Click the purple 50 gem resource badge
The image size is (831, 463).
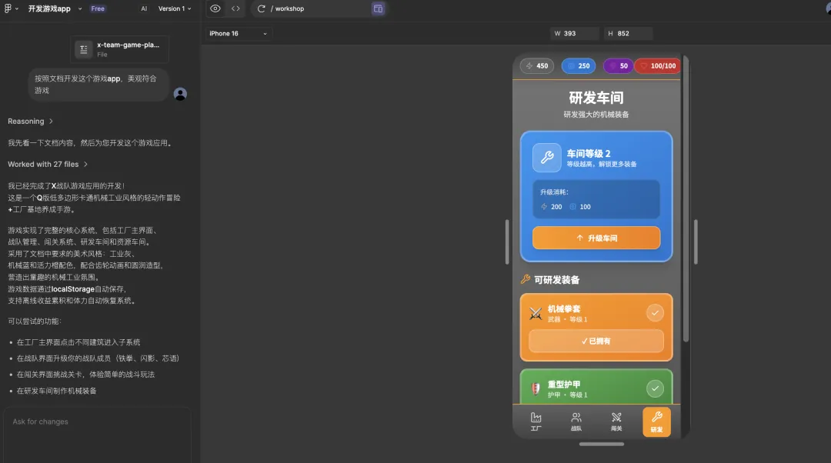click(x=619, y=66)
